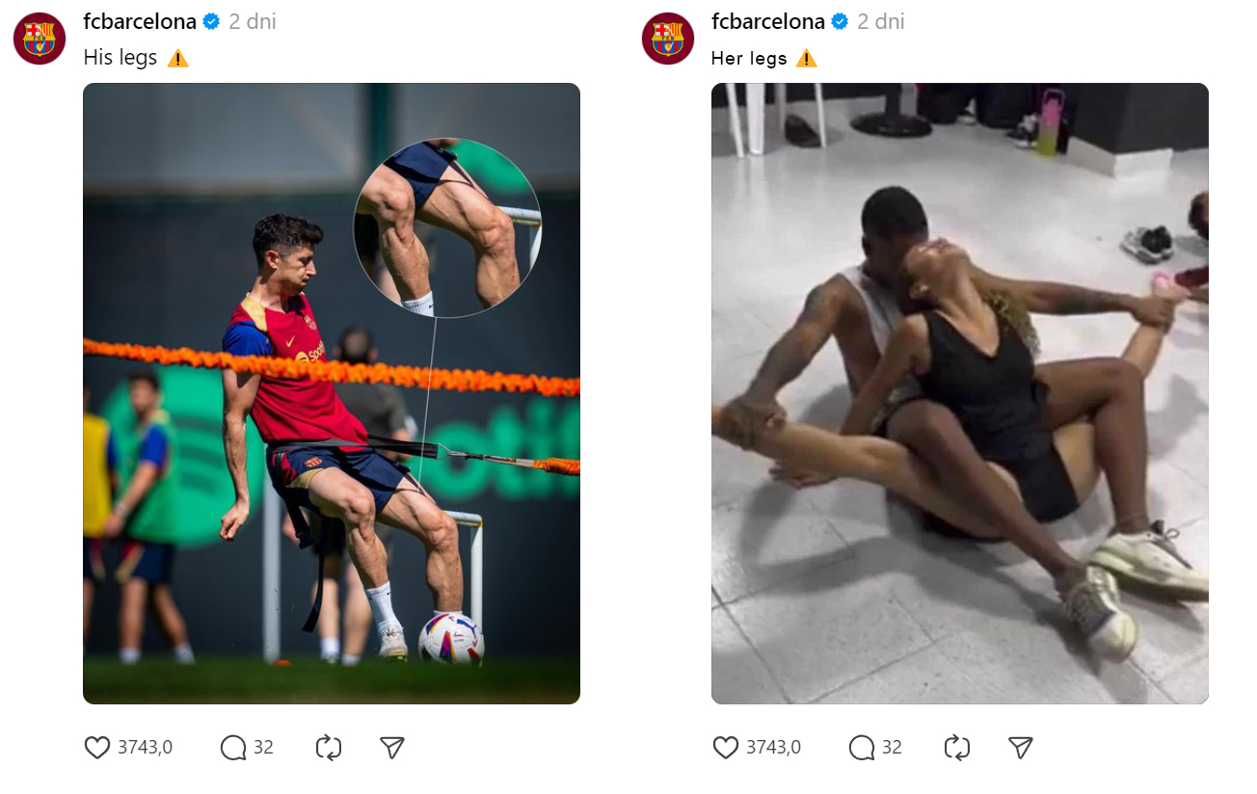The height and width of the screenshot is (794, 1257).
Task: Open comments on the "Her legs" post
Action: [x=862, y=748]
